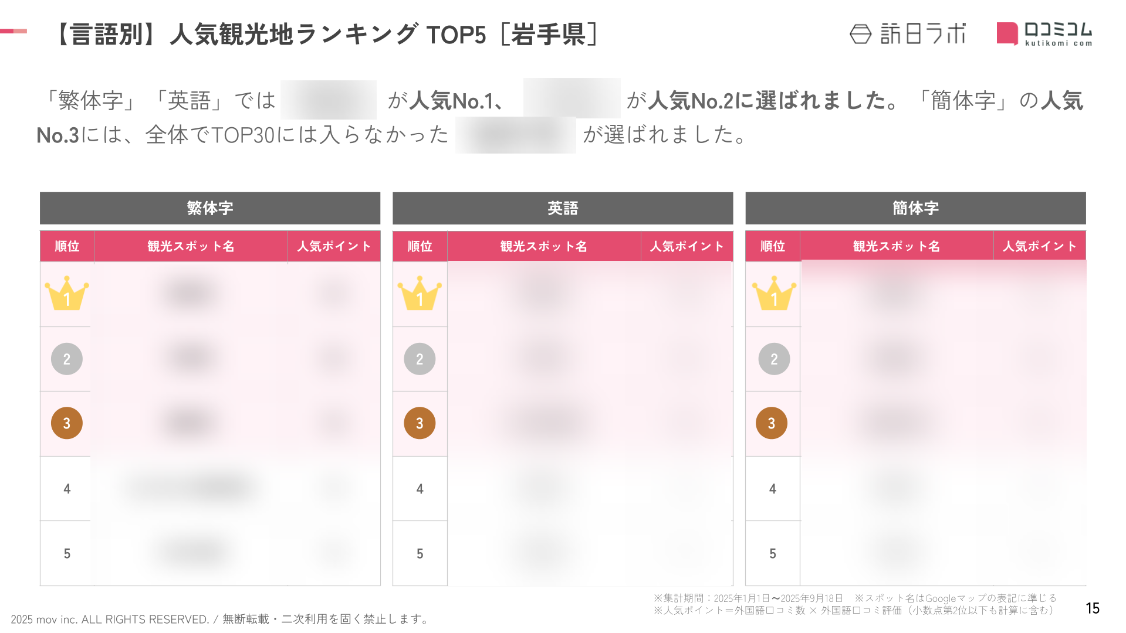This screenshot has width=1126, height=633.
Task: Click 人気ポイント column header in 簡体字 table
Action: tap(1039, 246)
